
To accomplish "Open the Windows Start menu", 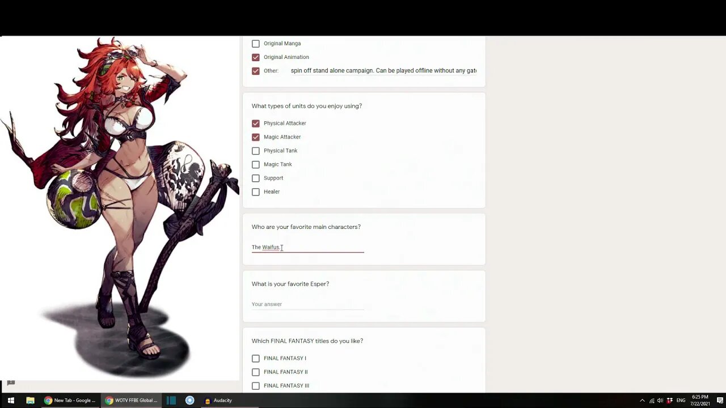I will click(x=11, y=400).
